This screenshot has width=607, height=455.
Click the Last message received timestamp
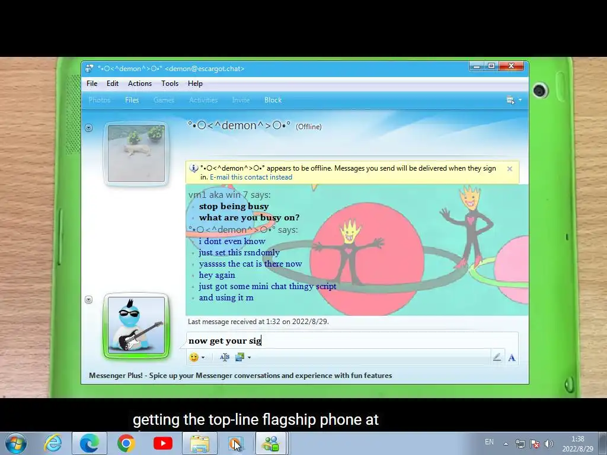pos(258,322)
